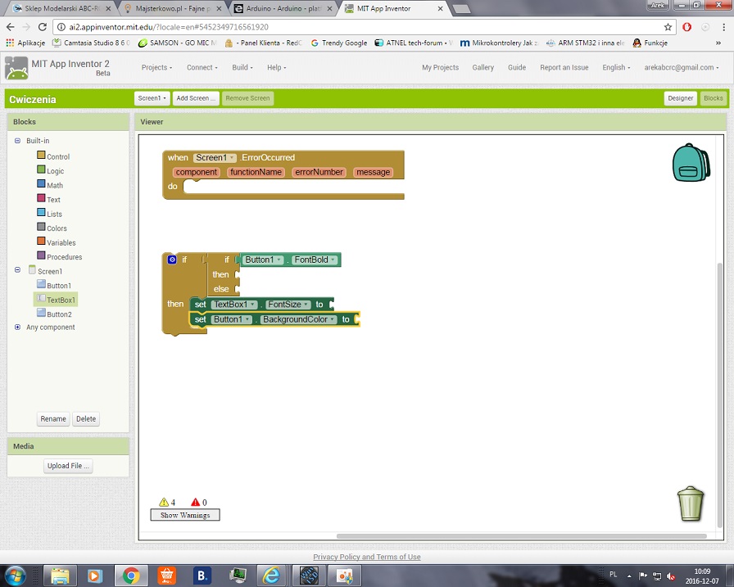Screen dimensions: 734x587
Task: Collapse the Built-in tree section
Action: (17, 140)
